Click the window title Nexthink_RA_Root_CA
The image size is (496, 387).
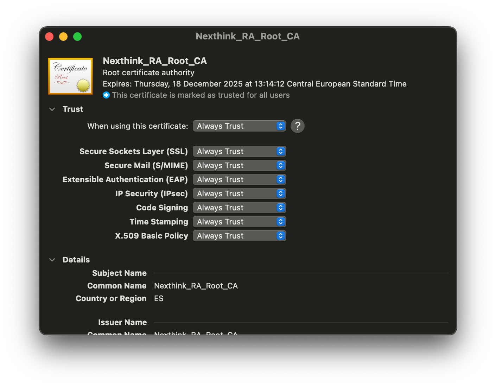click(248, 36)
